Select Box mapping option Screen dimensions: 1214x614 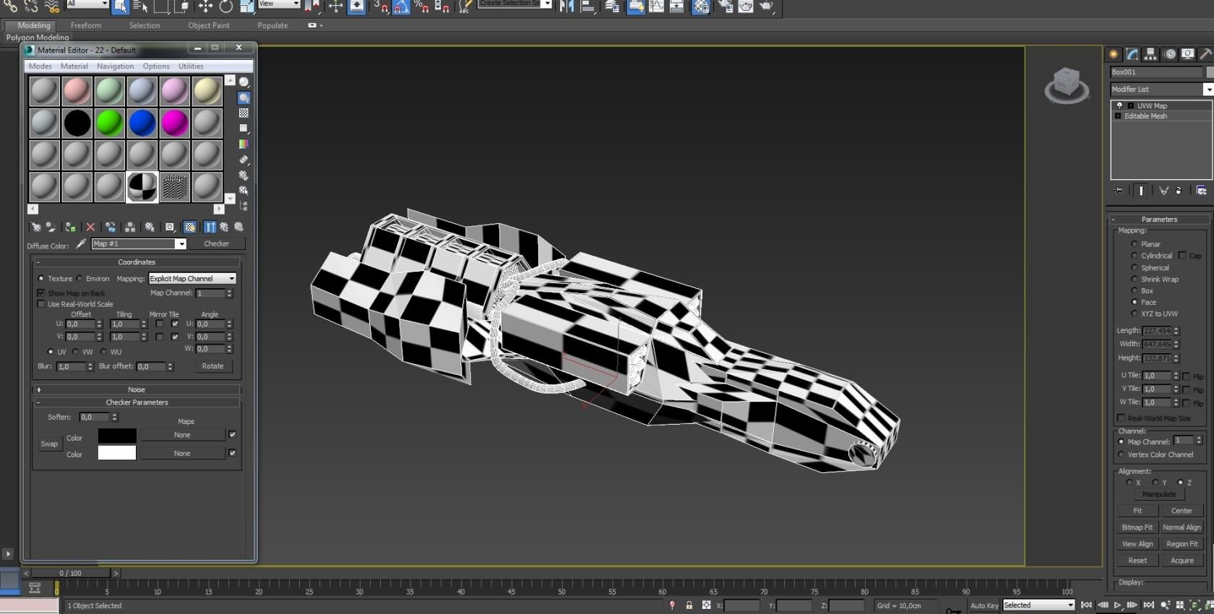click(1134, 290)
